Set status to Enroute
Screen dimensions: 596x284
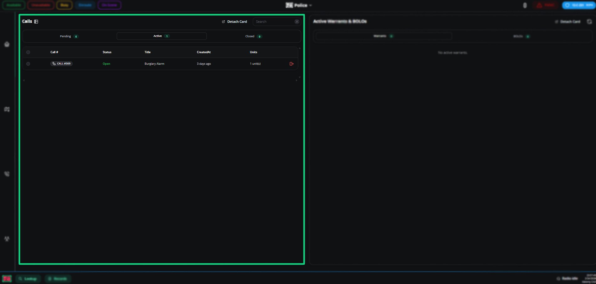[85, 5]
